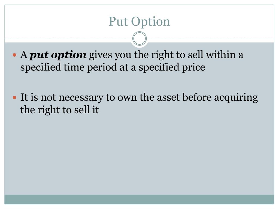Click the word 'Put' in the title

[118, 21]
